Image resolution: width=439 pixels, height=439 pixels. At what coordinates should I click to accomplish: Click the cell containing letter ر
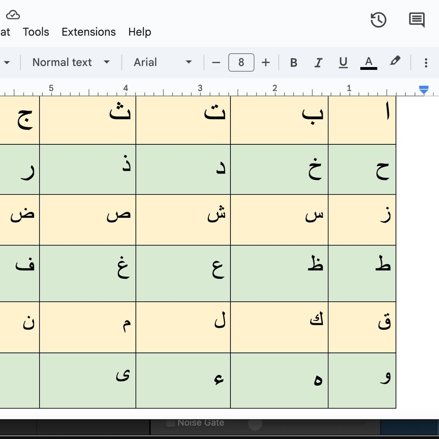coord(20,170)
